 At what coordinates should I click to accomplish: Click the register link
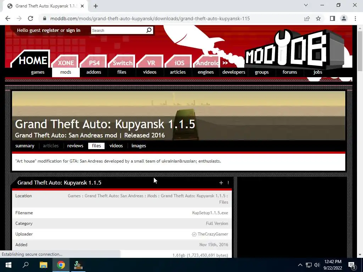point(50,30)
